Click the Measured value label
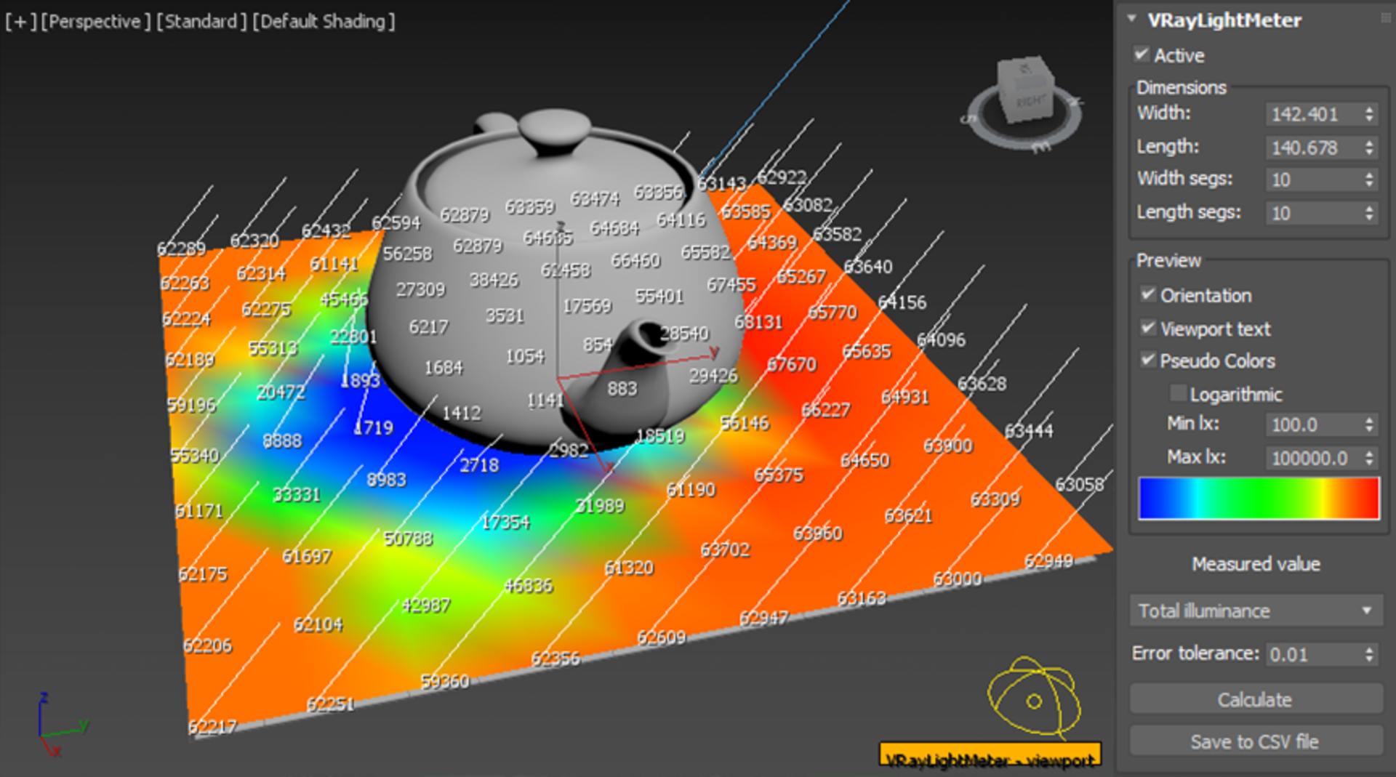The height and width of the screenshot is (777, 1396). (1256, 564)
